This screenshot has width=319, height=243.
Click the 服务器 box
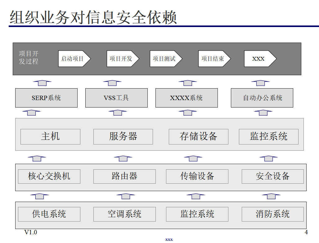pos(123,137)
